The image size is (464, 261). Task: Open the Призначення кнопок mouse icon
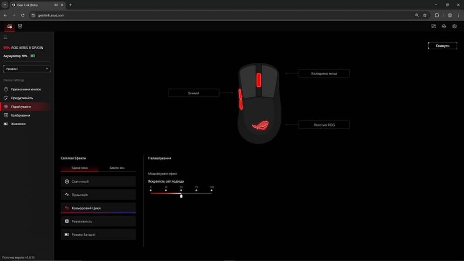click(x=6, y=88)
